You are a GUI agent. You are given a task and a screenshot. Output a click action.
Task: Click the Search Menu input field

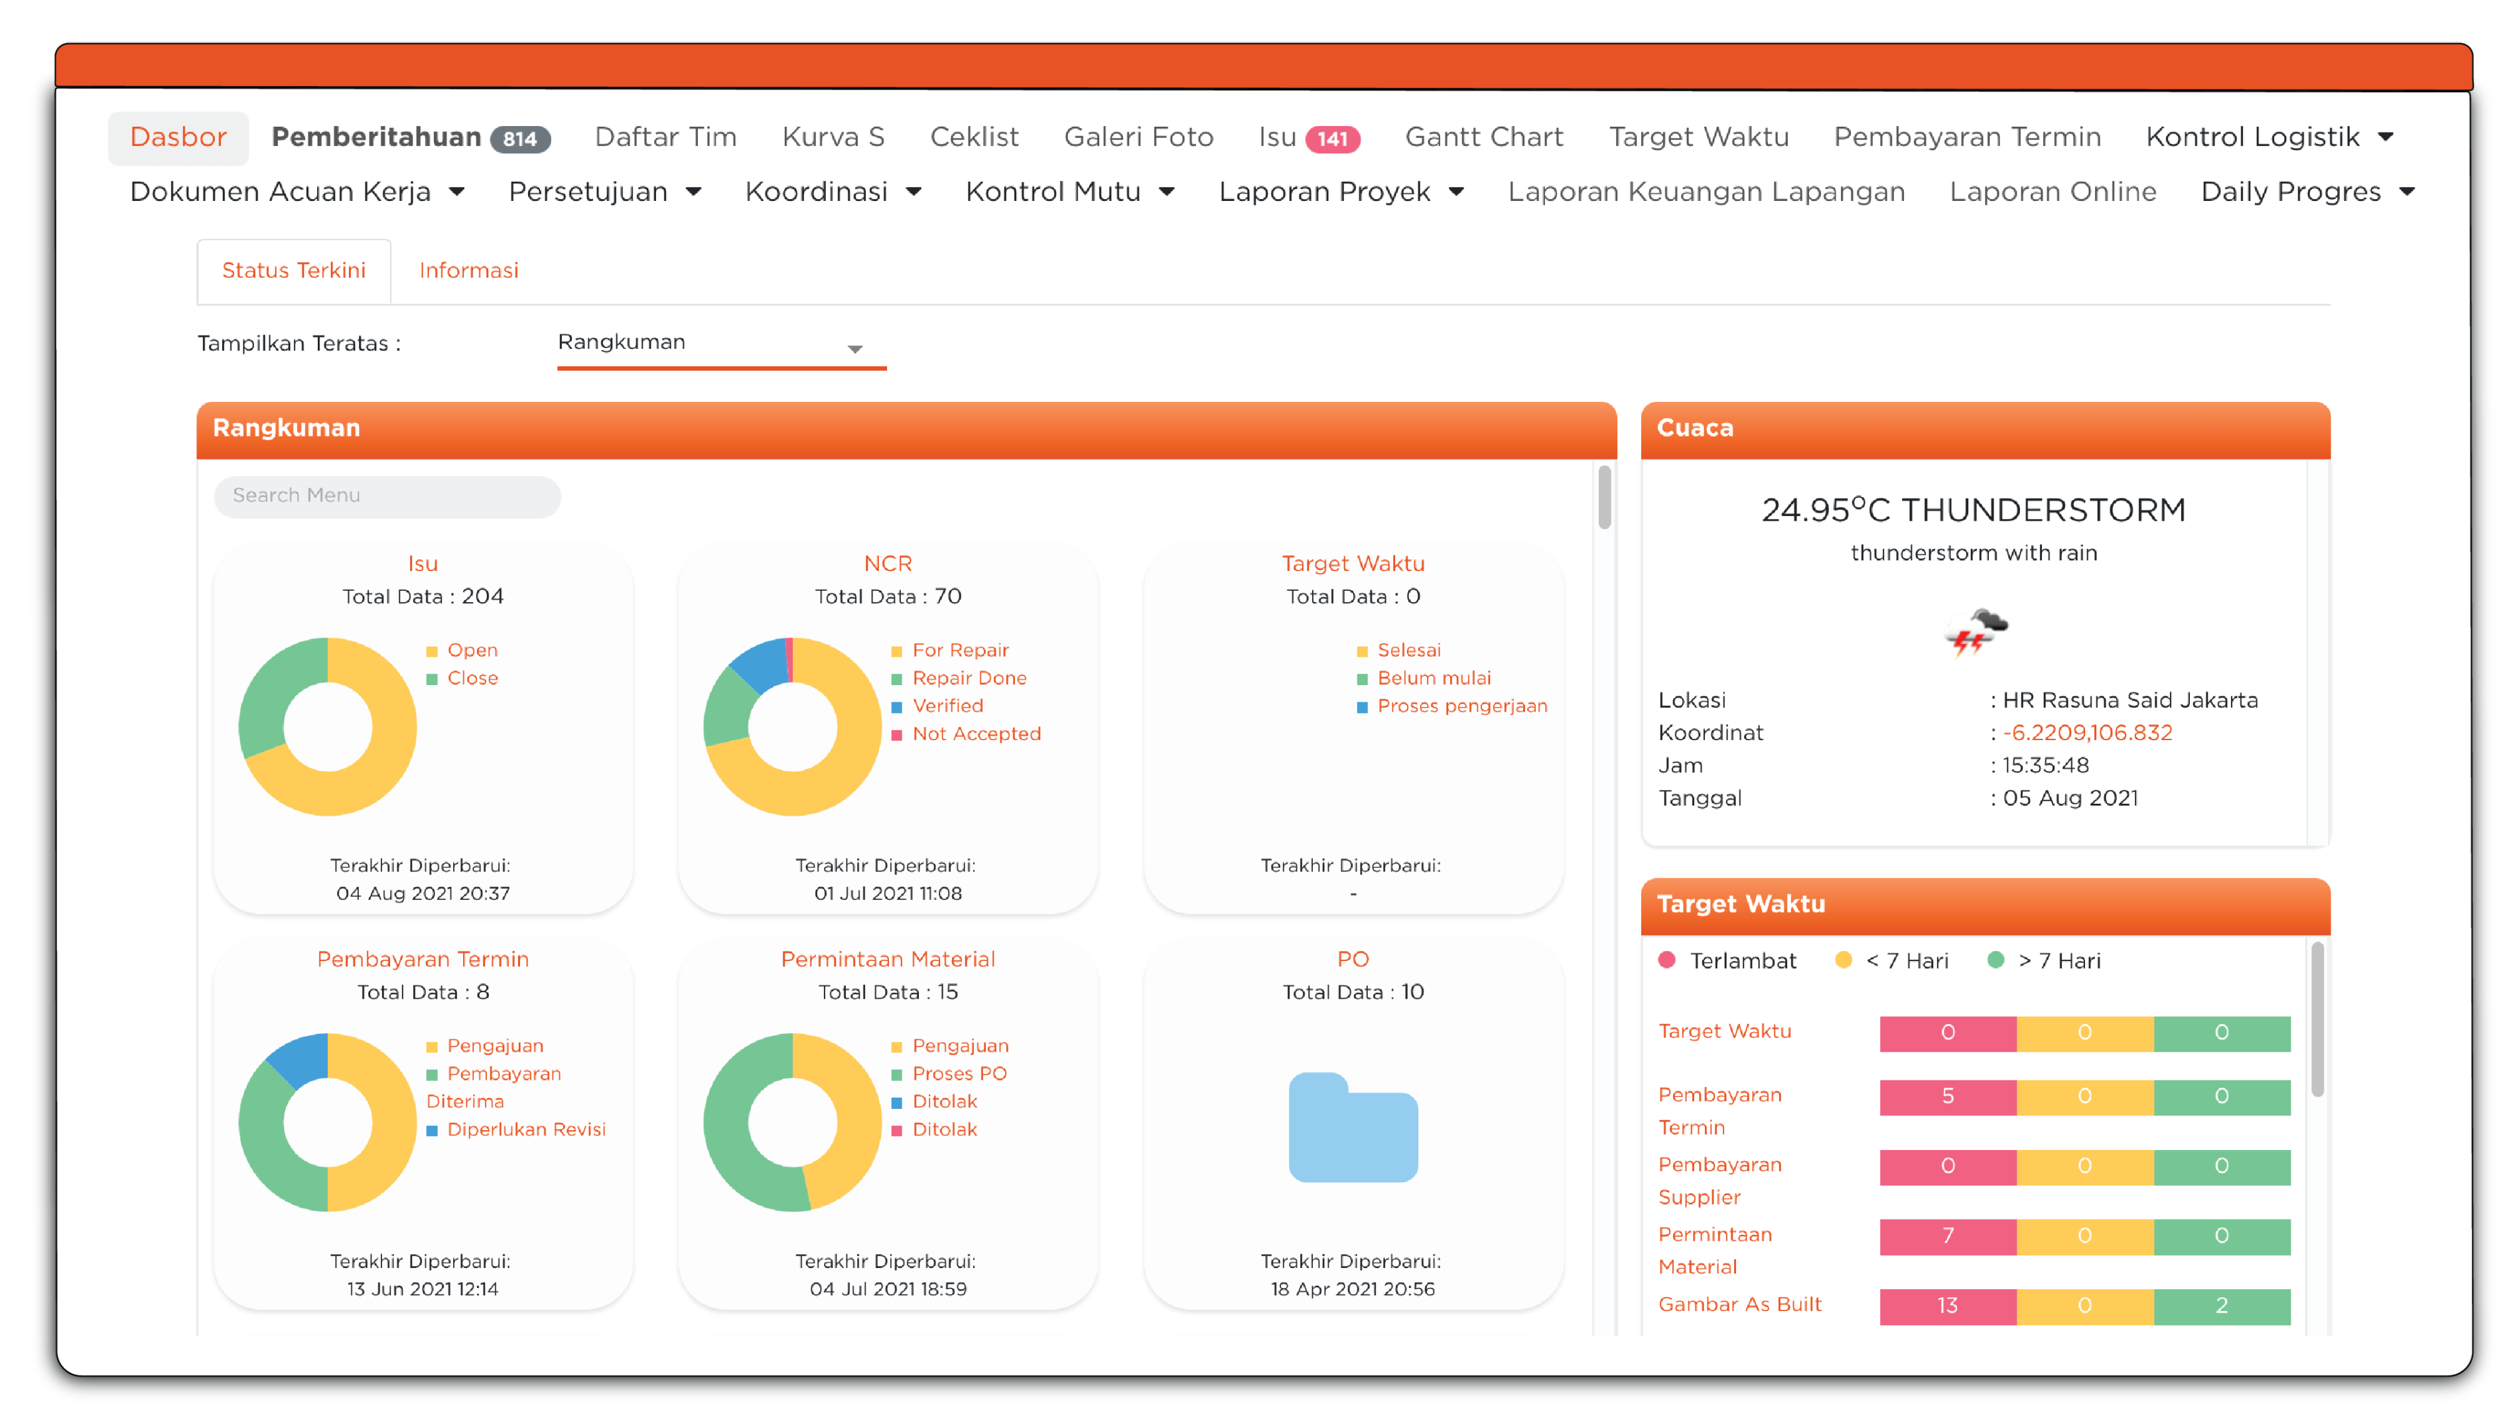(x=387, y=496)
